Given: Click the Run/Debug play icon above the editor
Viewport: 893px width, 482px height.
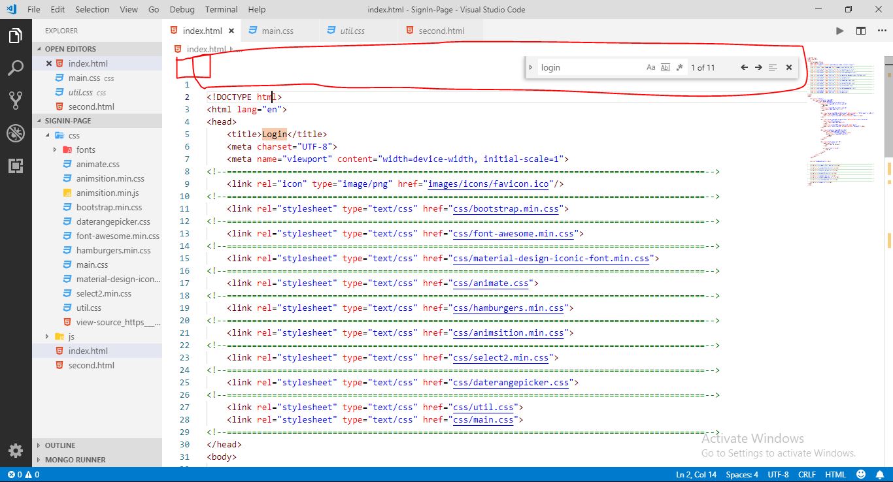Looking at the screenshot, I should [x=839, y=30].
